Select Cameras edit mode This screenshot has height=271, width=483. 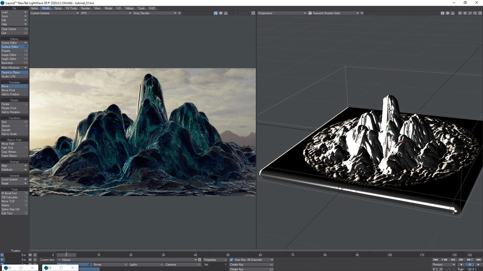click(183, 265)
